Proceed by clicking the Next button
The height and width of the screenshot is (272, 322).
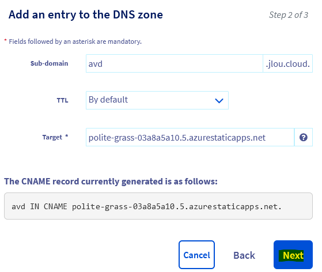(x=293, y=255)
